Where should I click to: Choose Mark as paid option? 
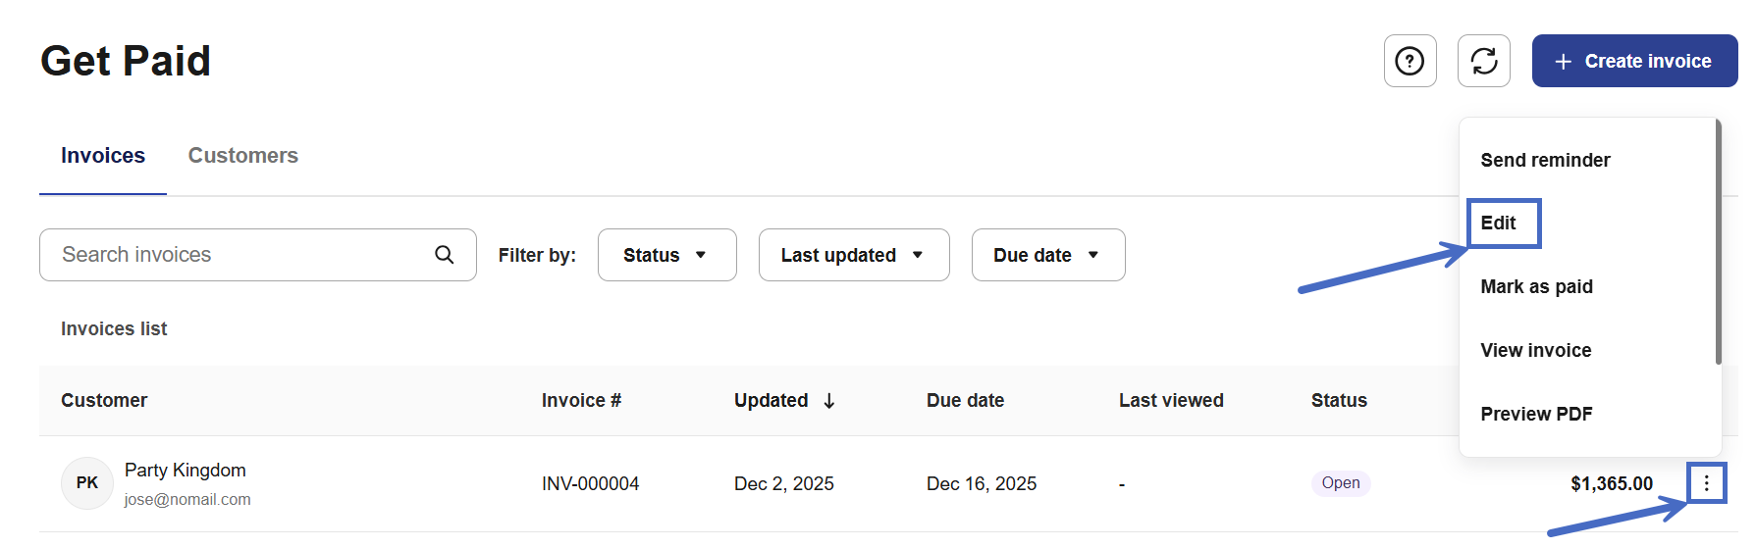tap(1536, 287)
